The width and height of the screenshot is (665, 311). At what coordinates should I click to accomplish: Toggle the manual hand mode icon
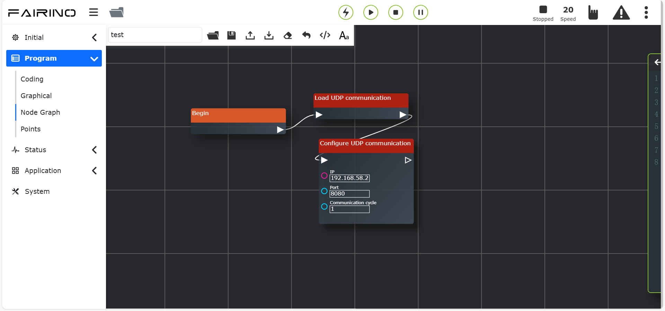point(593,12)
